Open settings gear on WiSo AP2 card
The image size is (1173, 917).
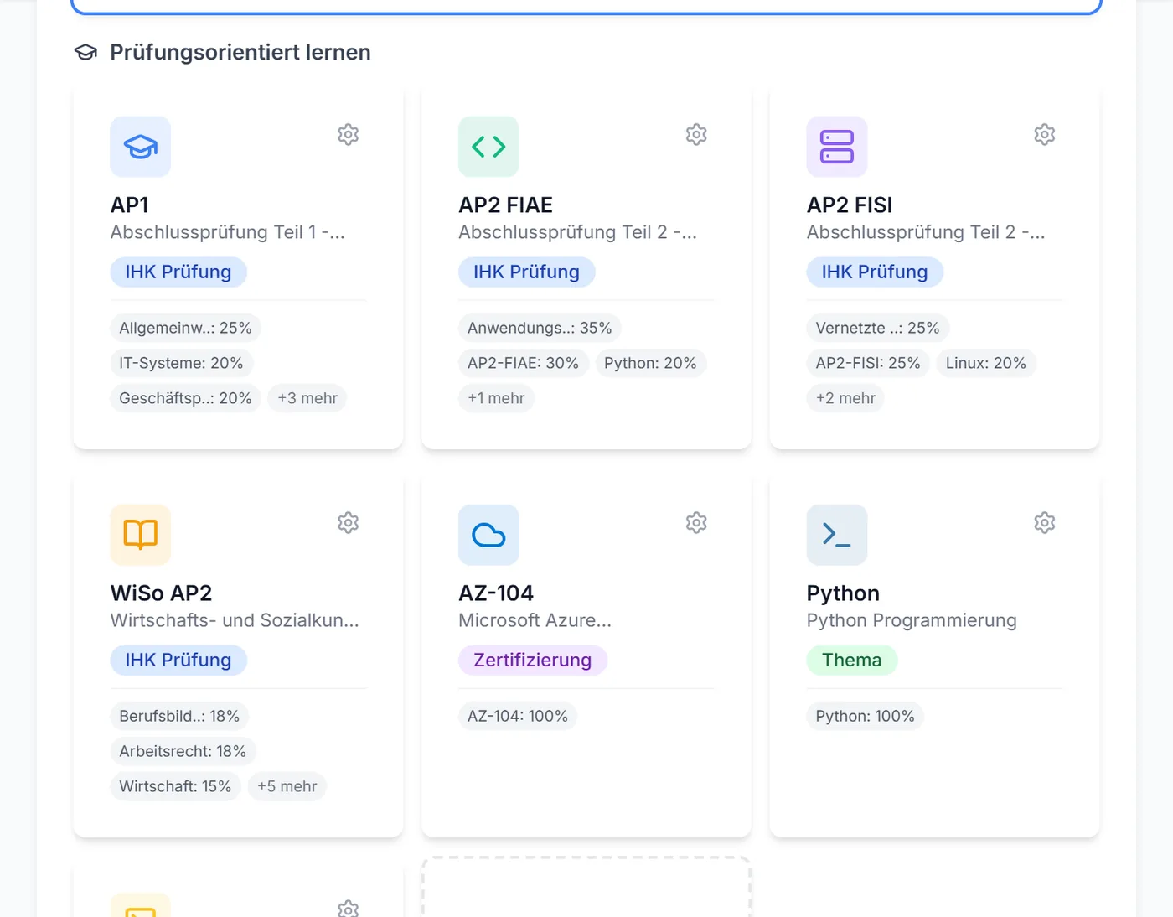[348, 522]
